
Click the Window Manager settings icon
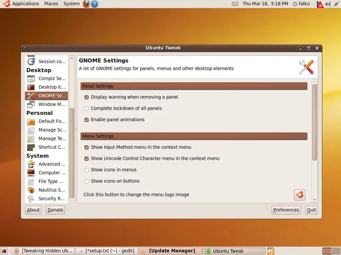[x=31, y=104]
